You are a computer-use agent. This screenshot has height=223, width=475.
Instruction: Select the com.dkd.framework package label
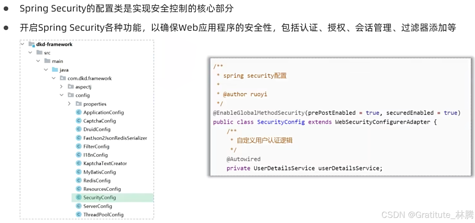pos(89,78)
